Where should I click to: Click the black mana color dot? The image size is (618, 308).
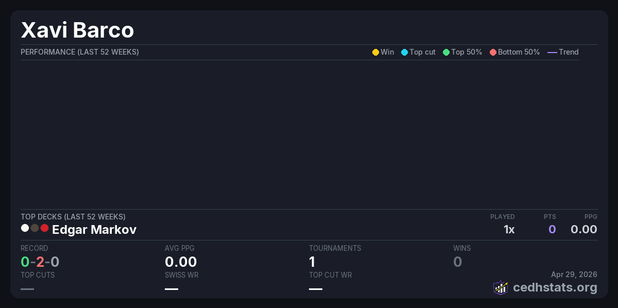pos(35,228)
